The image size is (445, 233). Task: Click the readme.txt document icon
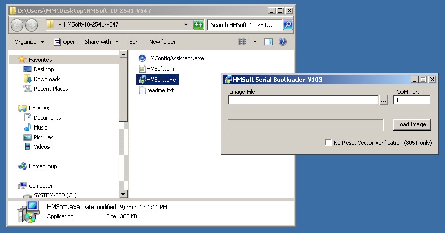click(x=142, y=90)
